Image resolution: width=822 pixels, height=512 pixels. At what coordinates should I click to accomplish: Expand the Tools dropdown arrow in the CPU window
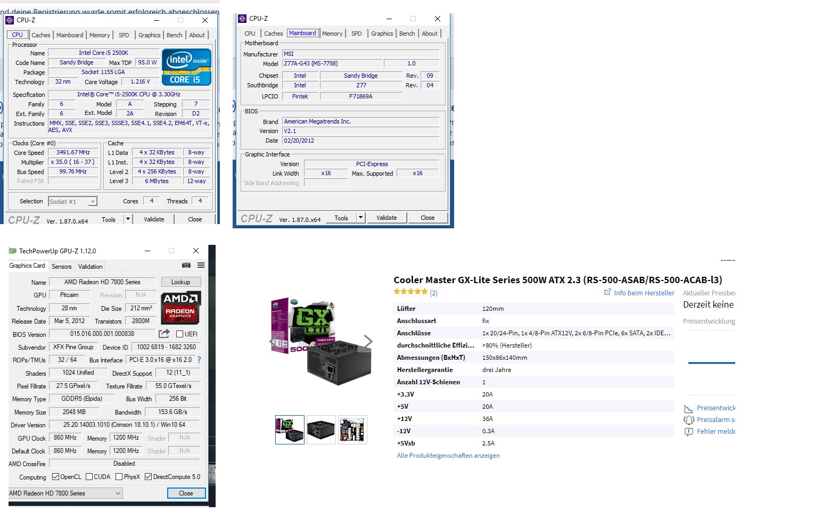128,219
